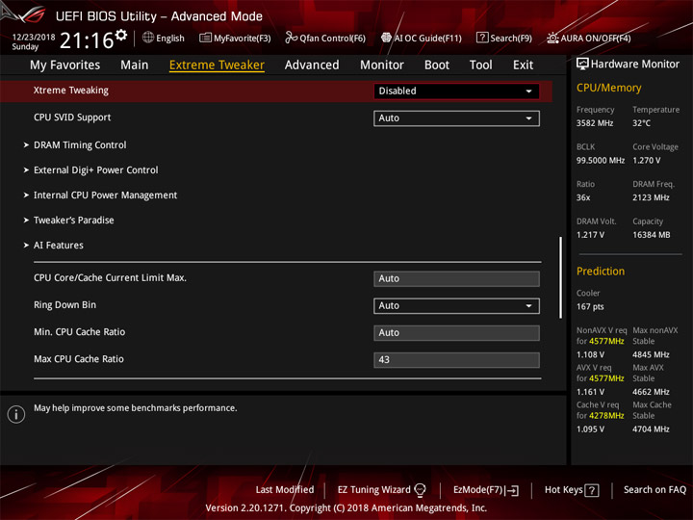Viewport: 693px width, 520px height.
Task: Expand DRAM Timing Control submenu
Action: 80,145
